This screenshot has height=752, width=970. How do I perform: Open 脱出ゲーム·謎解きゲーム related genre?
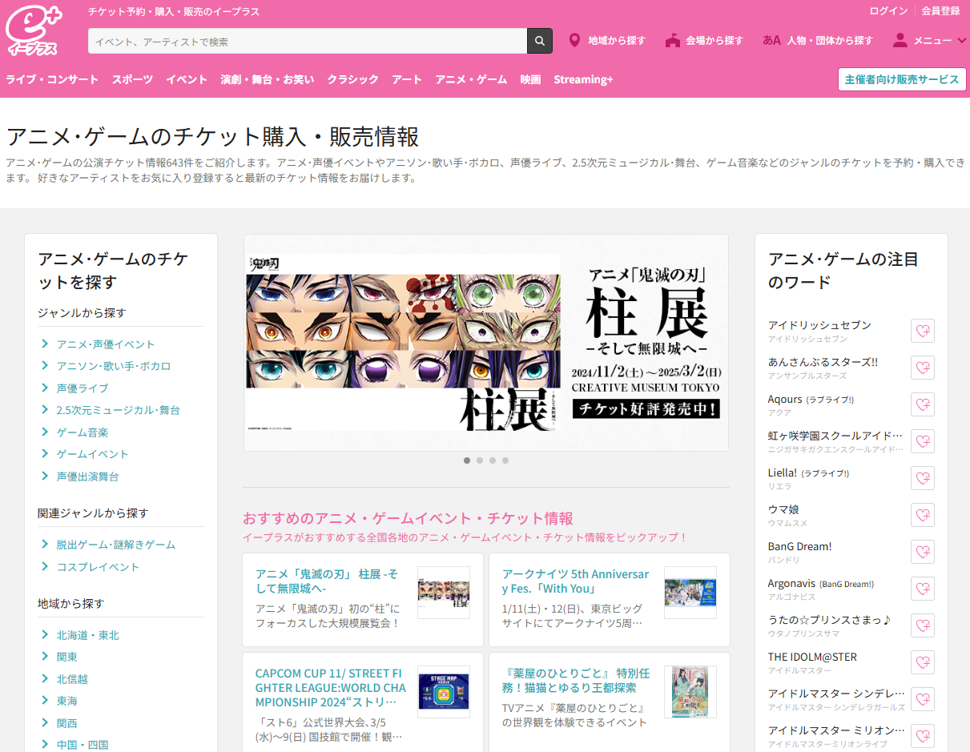(116, 545)
